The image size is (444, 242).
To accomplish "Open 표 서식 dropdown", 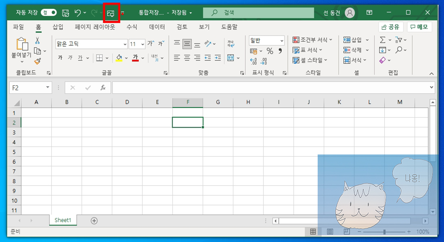I will 307,50.
